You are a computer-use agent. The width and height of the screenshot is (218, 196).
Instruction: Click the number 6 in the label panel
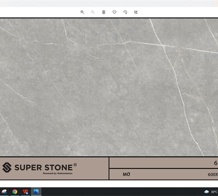pyautogui.click(x=216, y=163)
